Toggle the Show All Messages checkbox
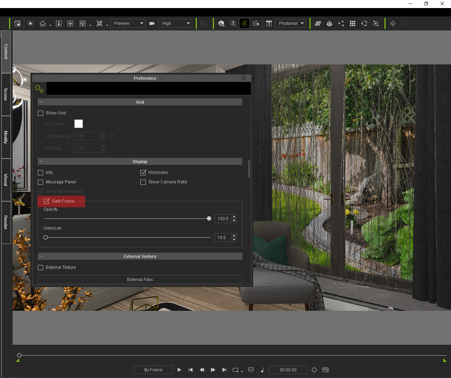Image resolution: width=451 pixels, height=378 pixels. 41,191
